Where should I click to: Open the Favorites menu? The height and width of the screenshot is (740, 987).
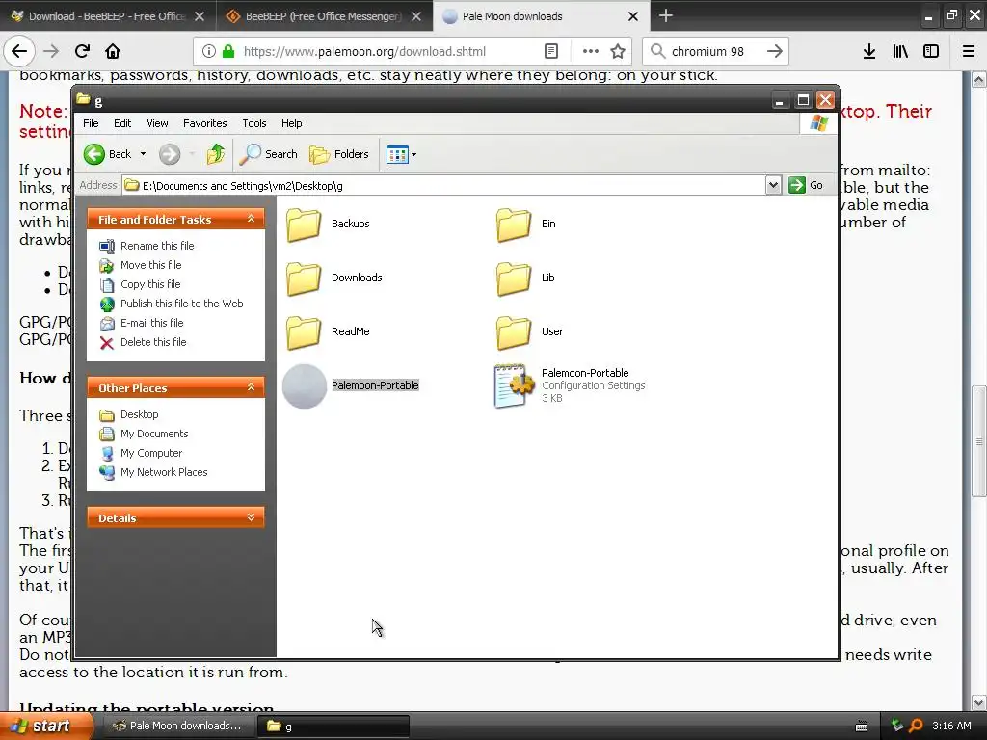point(204,123)
